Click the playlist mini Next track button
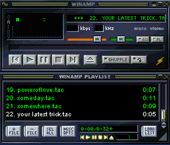 pyautogui.click(x=106, y=137)
